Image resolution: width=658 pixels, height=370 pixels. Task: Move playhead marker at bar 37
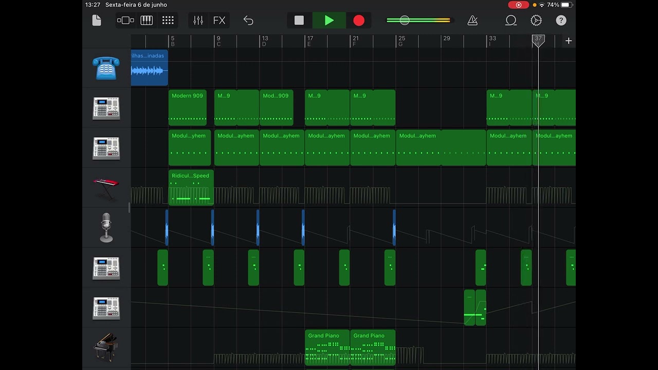[538, 41]
